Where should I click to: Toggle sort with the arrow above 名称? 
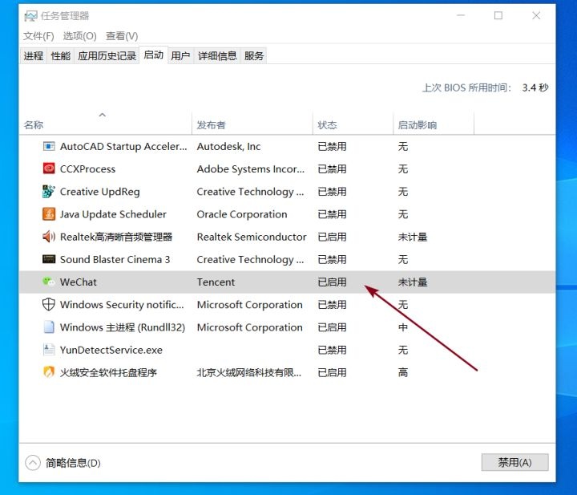coord(103,115)
